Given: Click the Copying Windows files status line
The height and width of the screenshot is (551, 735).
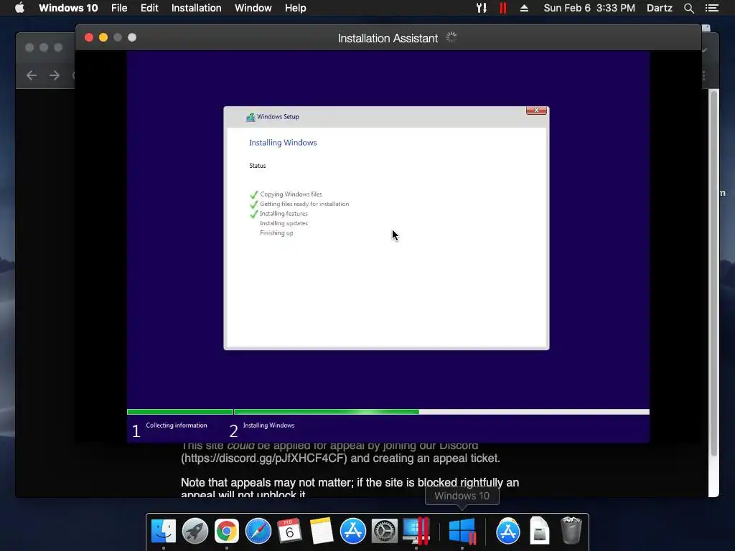Looking at the screenshot, I should pyautogui.click(x=291, y=194).
